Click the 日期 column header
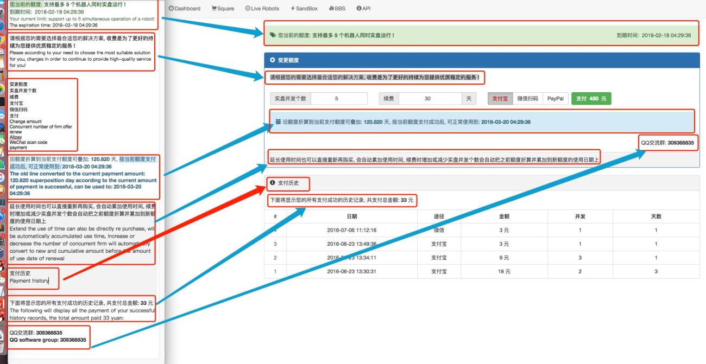Screen dimensions: 706x364 (x=352, y=216)
